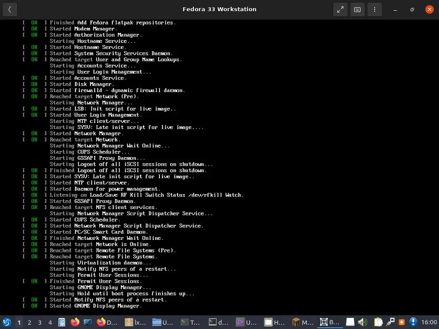The width and height of the screenshot is (439, 329).
Task: Open the monitor launcher icon on the taskbar
Action: coord(87,322)
